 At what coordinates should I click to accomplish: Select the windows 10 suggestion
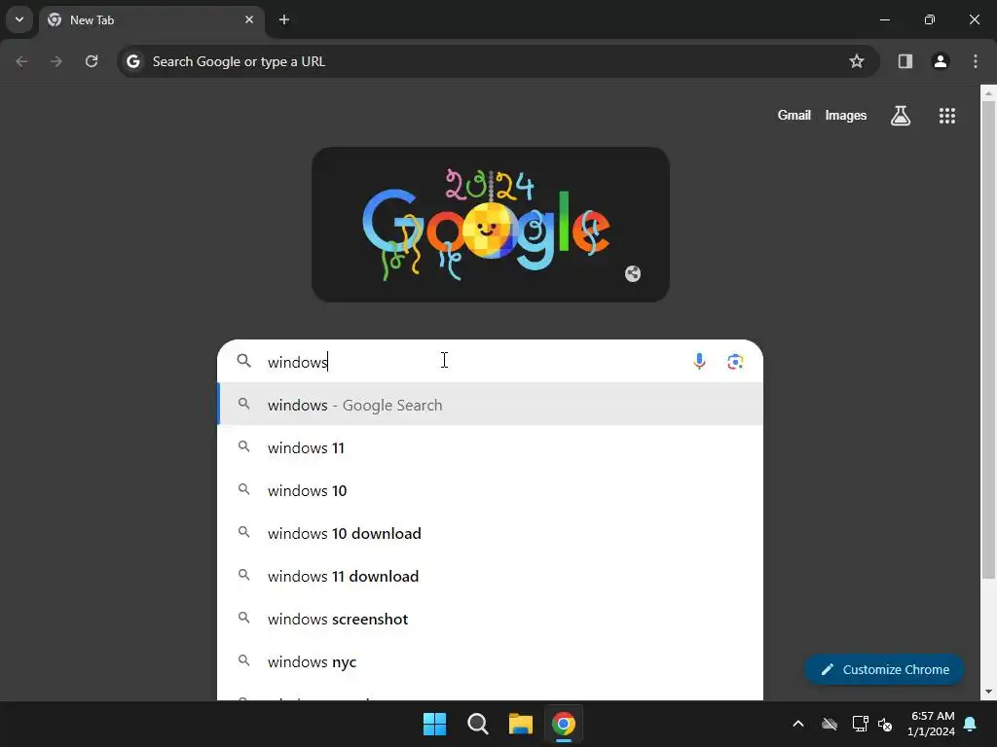[x=491, y=490]
